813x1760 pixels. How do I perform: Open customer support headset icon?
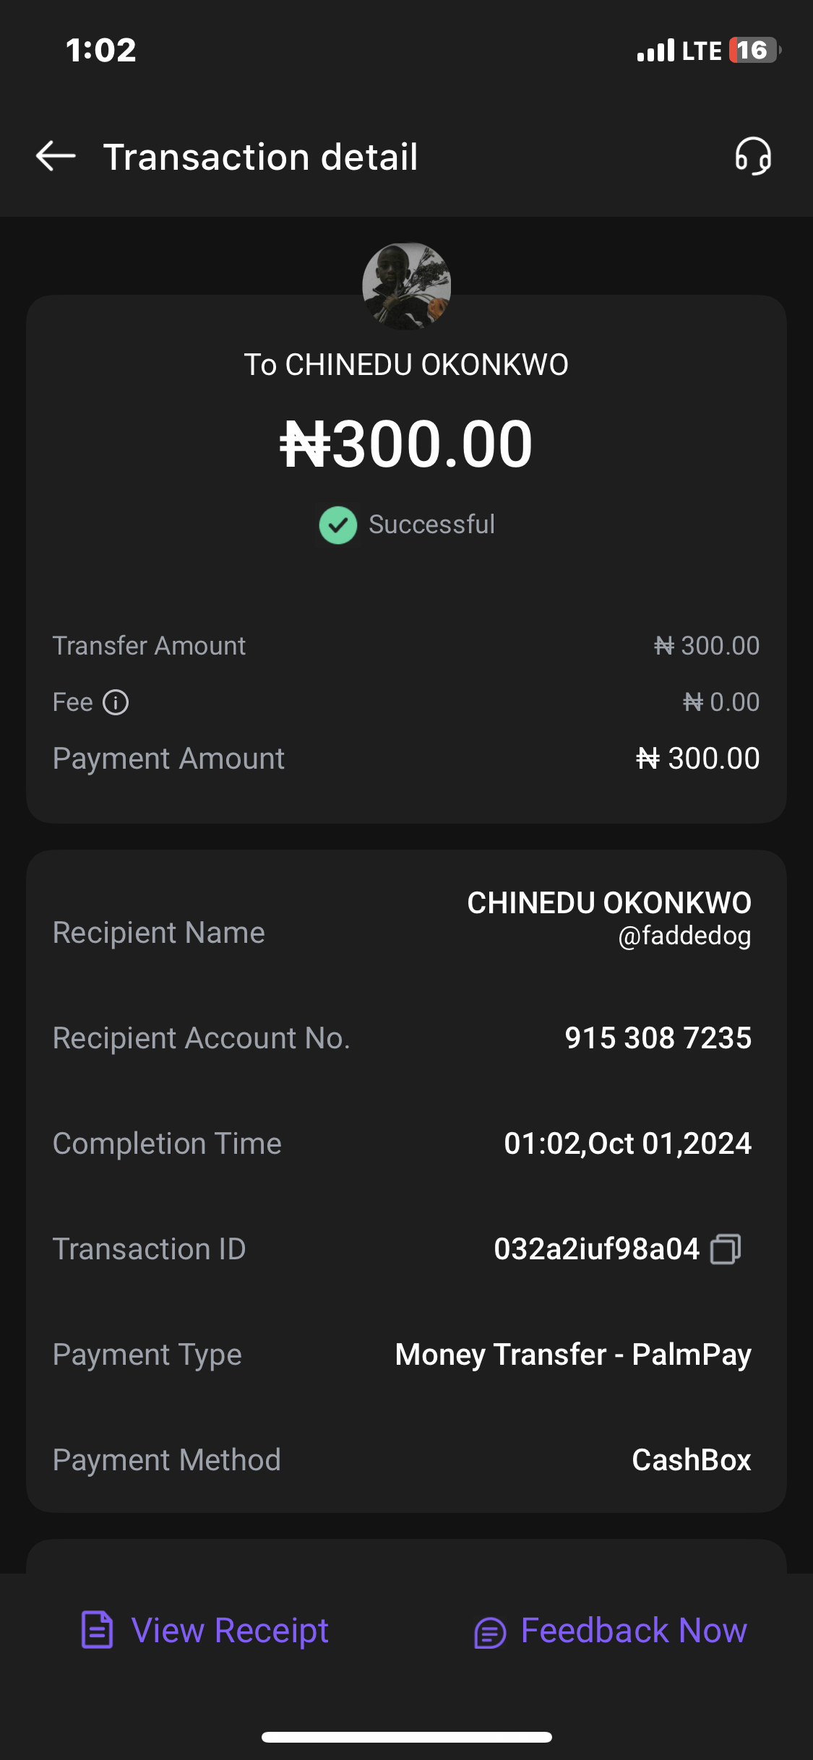(x=753, y=156)
